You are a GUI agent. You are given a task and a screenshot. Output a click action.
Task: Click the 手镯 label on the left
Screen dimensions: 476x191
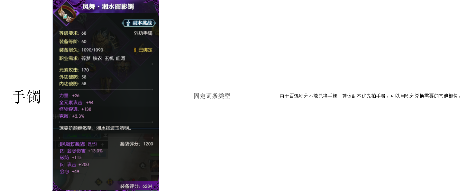point(27,96)
